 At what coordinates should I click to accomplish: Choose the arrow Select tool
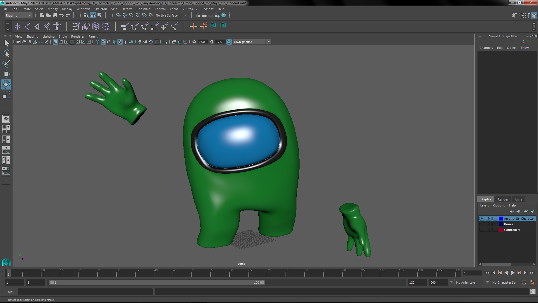6,43
